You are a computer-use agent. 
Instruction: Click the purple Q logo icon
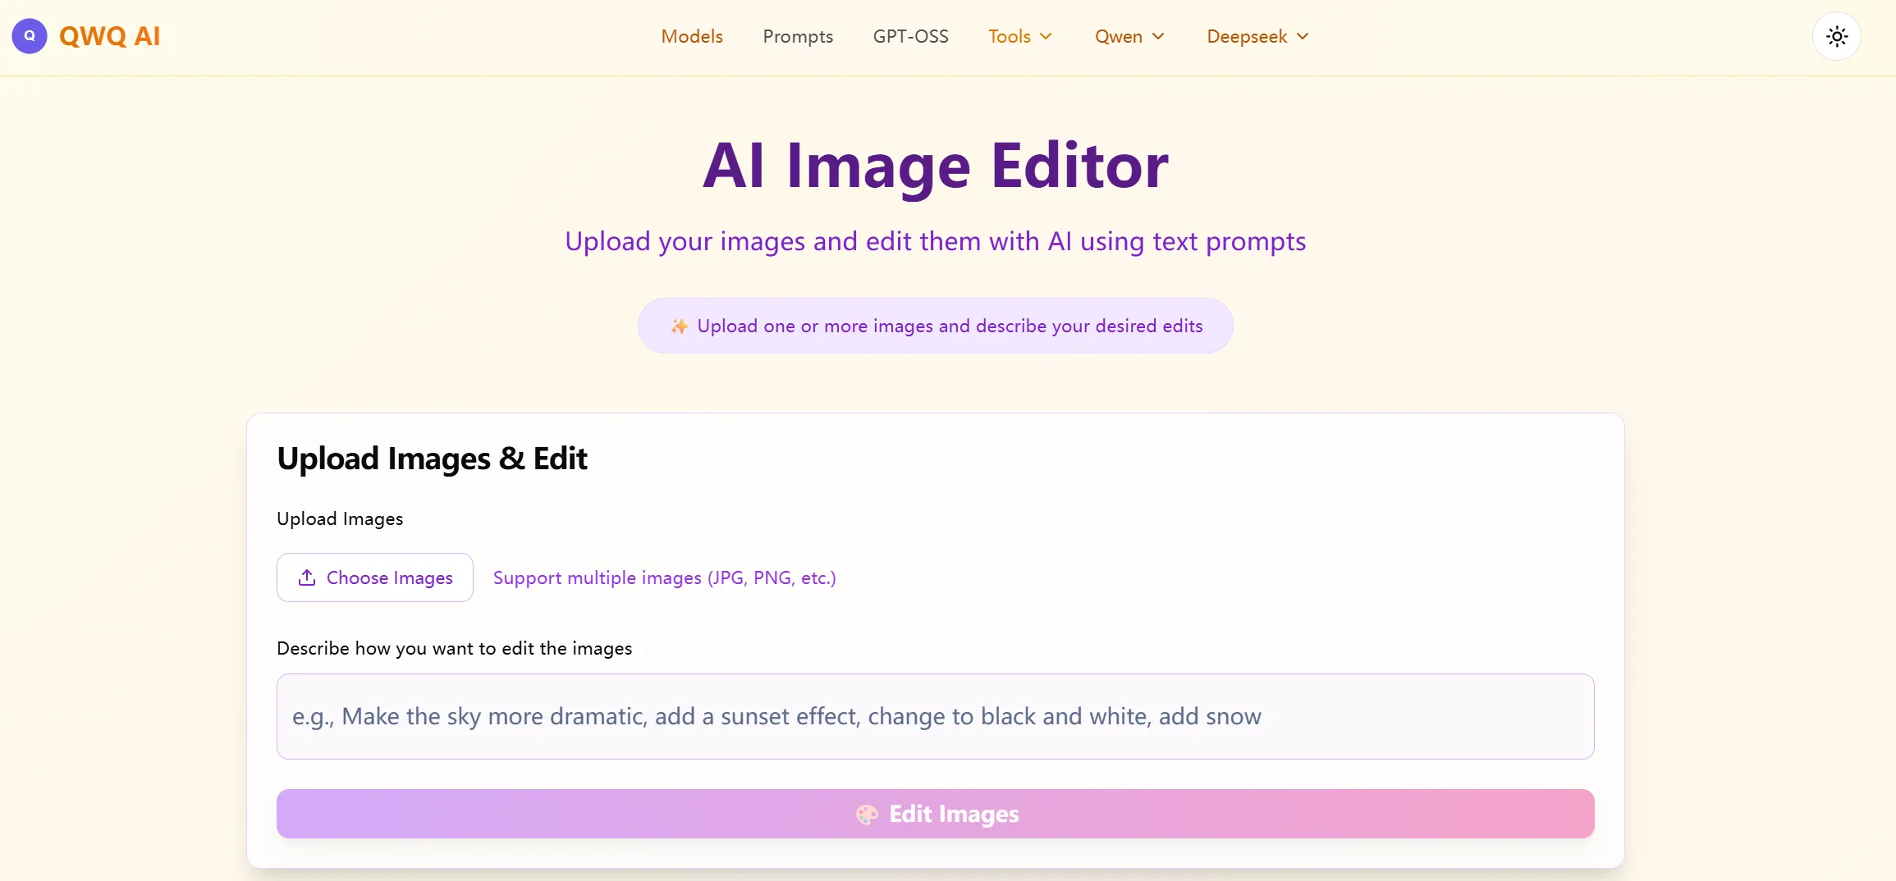30,36
